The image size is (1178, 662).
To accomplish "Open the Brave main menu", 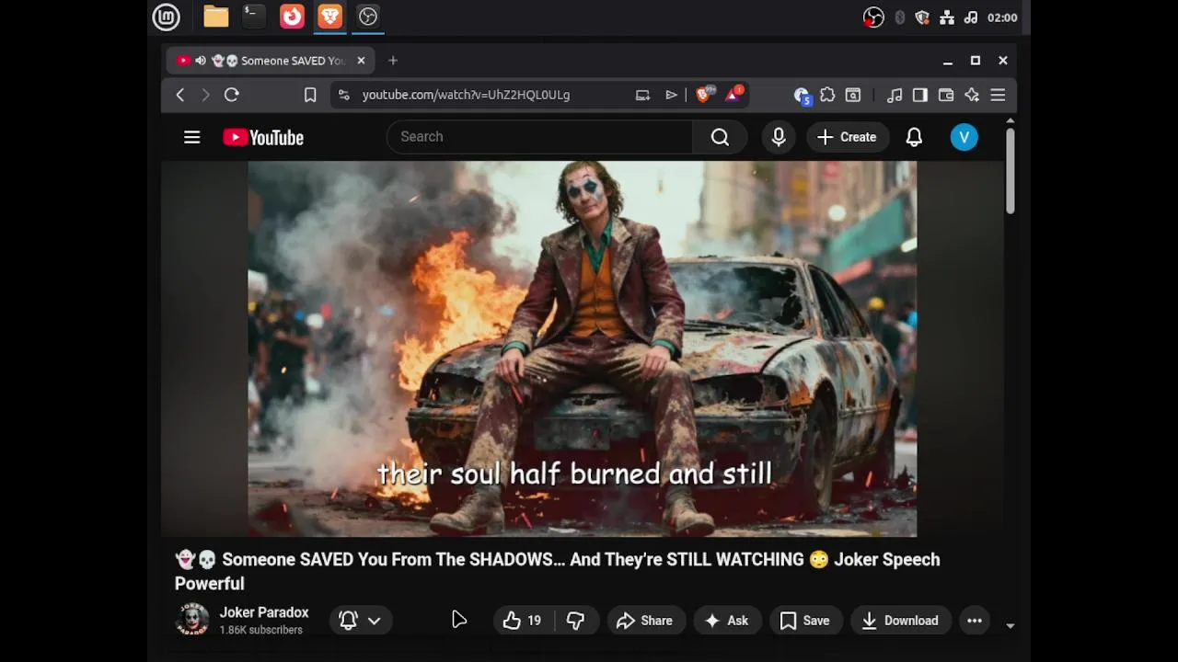I will (998, 95).
